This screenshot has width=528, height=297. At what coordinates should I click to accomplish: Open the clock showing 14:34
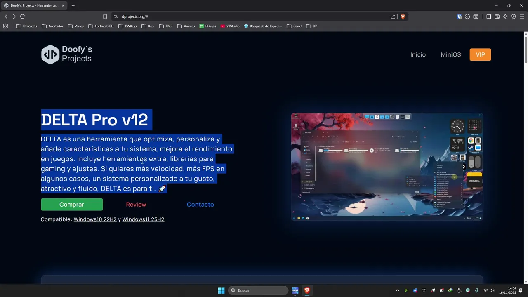508,290
